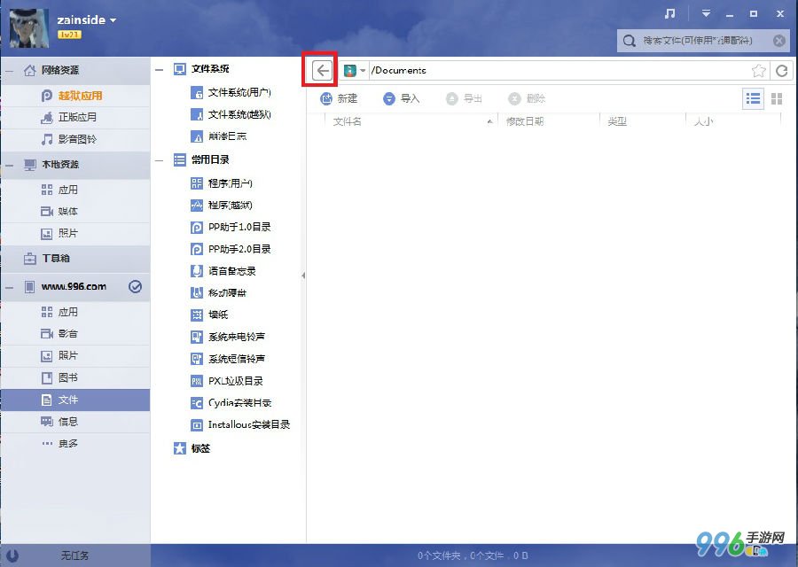Click the device connected checkmark icon

pos(135,287)
